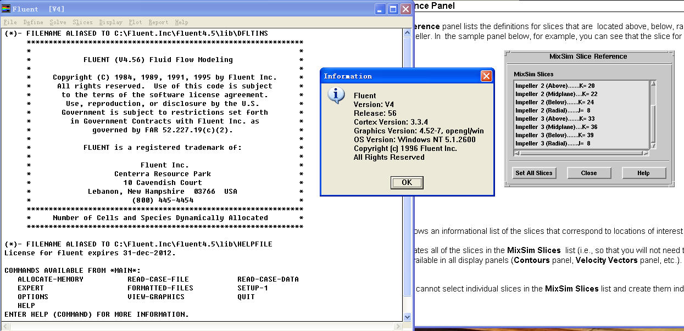Click "Copyright (c) 1996 Fluent Inc." in the dialog
The height and width of the screenshot is (331, 684).
tap(405, 149)
